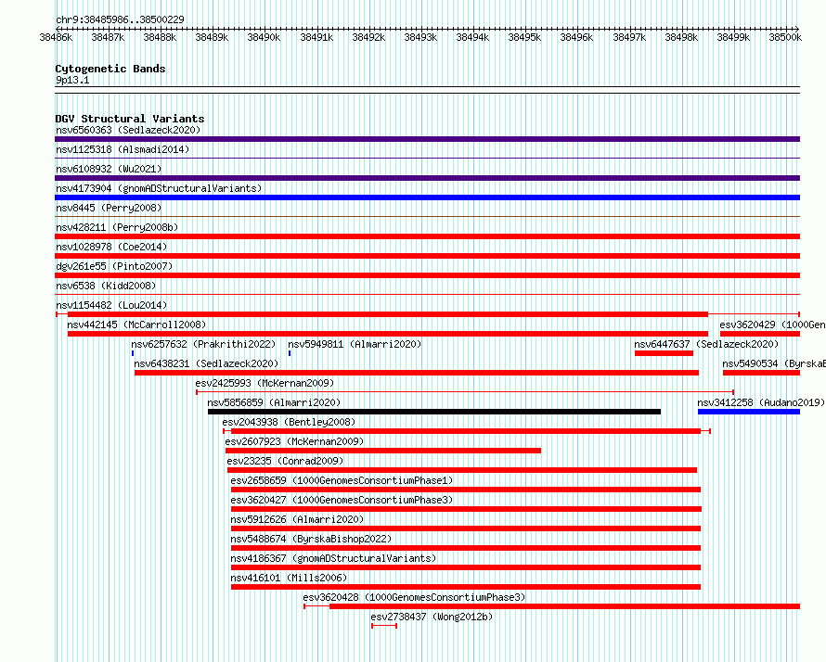Click nsv5856859 (Almarri2020) label

(x=274, y=402)
